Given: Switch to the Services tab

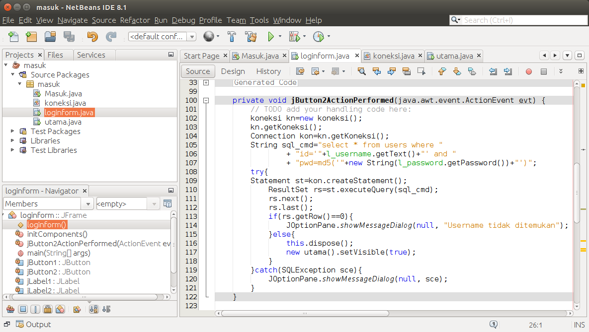Looking at the screenshot, I should (x=91, y=55).
